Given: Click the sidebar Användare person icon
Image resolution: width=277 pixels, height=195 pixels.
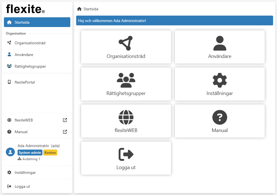Looking at the screenshot, I should [9, 54].
